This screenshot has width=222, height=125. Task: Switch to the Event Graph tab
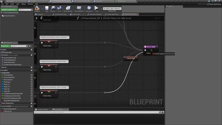click(76, 14)
